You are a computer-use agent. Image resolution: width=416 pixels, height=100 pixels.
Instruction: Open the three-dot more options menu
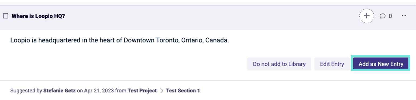click(x=404, y=16)
